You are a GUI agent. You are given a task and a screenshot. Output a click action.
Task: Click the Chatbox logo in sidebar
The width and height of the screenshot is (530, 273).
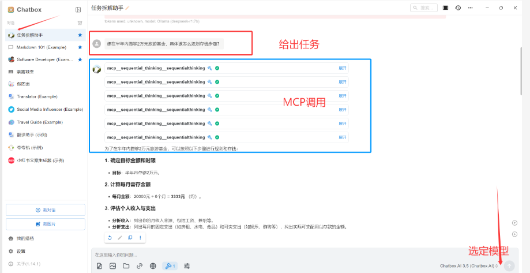click(x=11, y=10)
